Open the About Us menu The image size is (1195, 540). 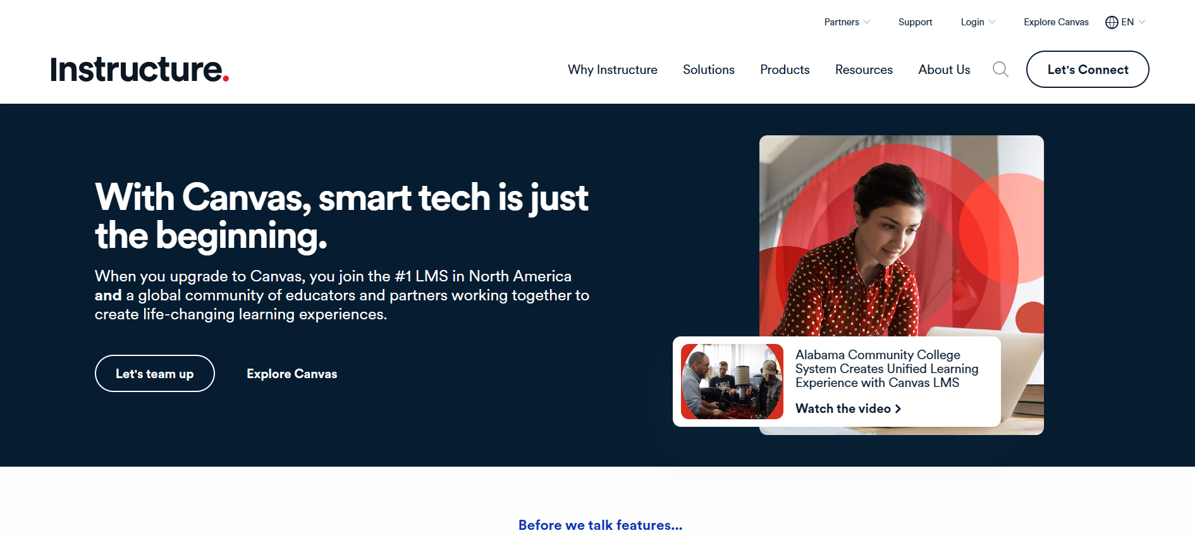point(944,70)
